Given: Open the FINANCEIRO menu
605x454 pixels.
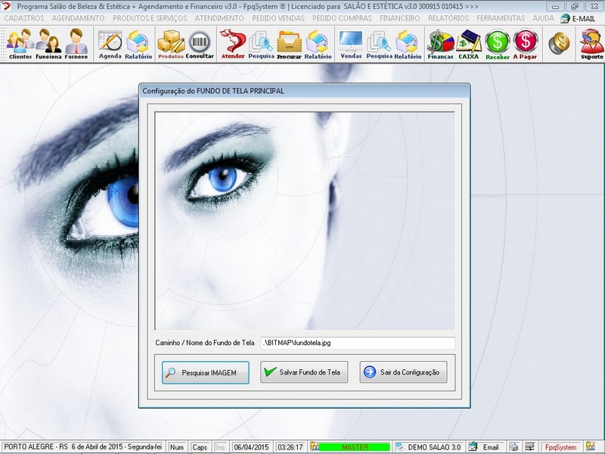Looking at the screenshot, I should tap(400, 18).
